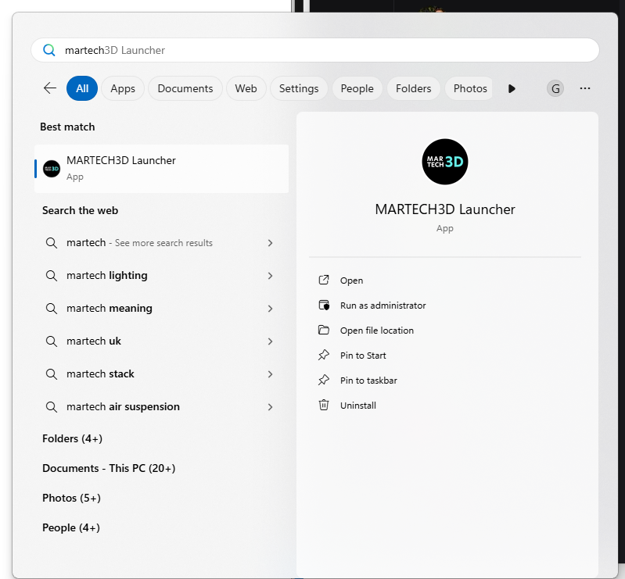625x579 pixels.
Task: Switch to the Web filter tab
Action: 246,88
